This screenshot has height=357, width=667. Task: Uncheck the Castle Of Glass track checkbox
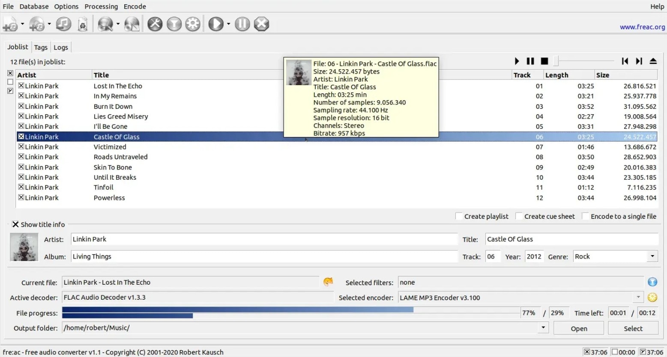(21, 137)
